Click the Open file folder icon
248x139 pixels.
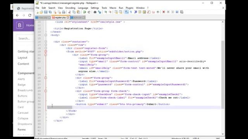click(x=41, y=12)
